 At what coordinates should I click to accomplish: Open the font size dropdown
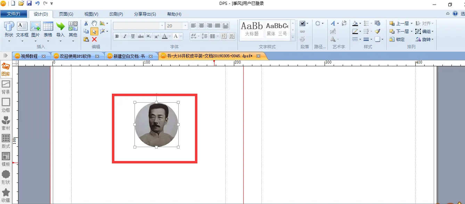tap(186, 26)
